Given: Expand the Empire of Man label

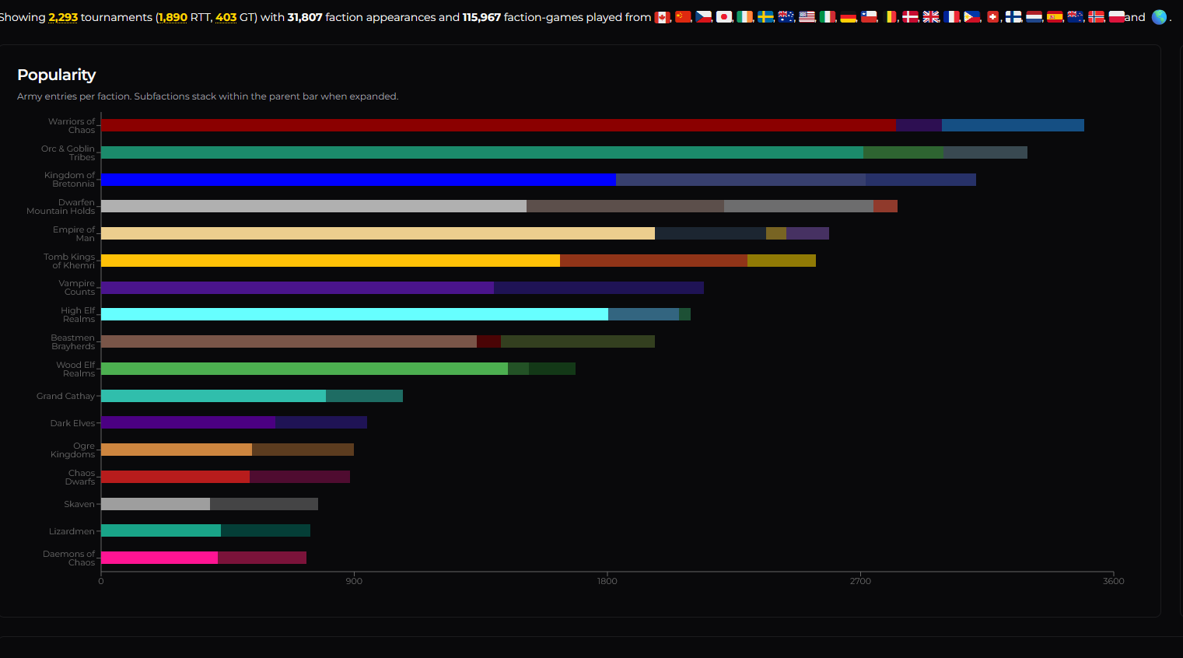Looking at the screenshot, I should 74,234.
